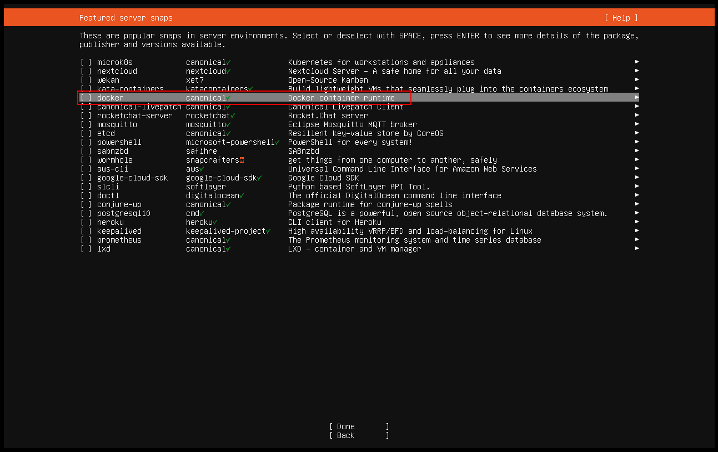Expand details arrow for microk8s row
The width and height of the screenshot is (718, 452).
637,62
